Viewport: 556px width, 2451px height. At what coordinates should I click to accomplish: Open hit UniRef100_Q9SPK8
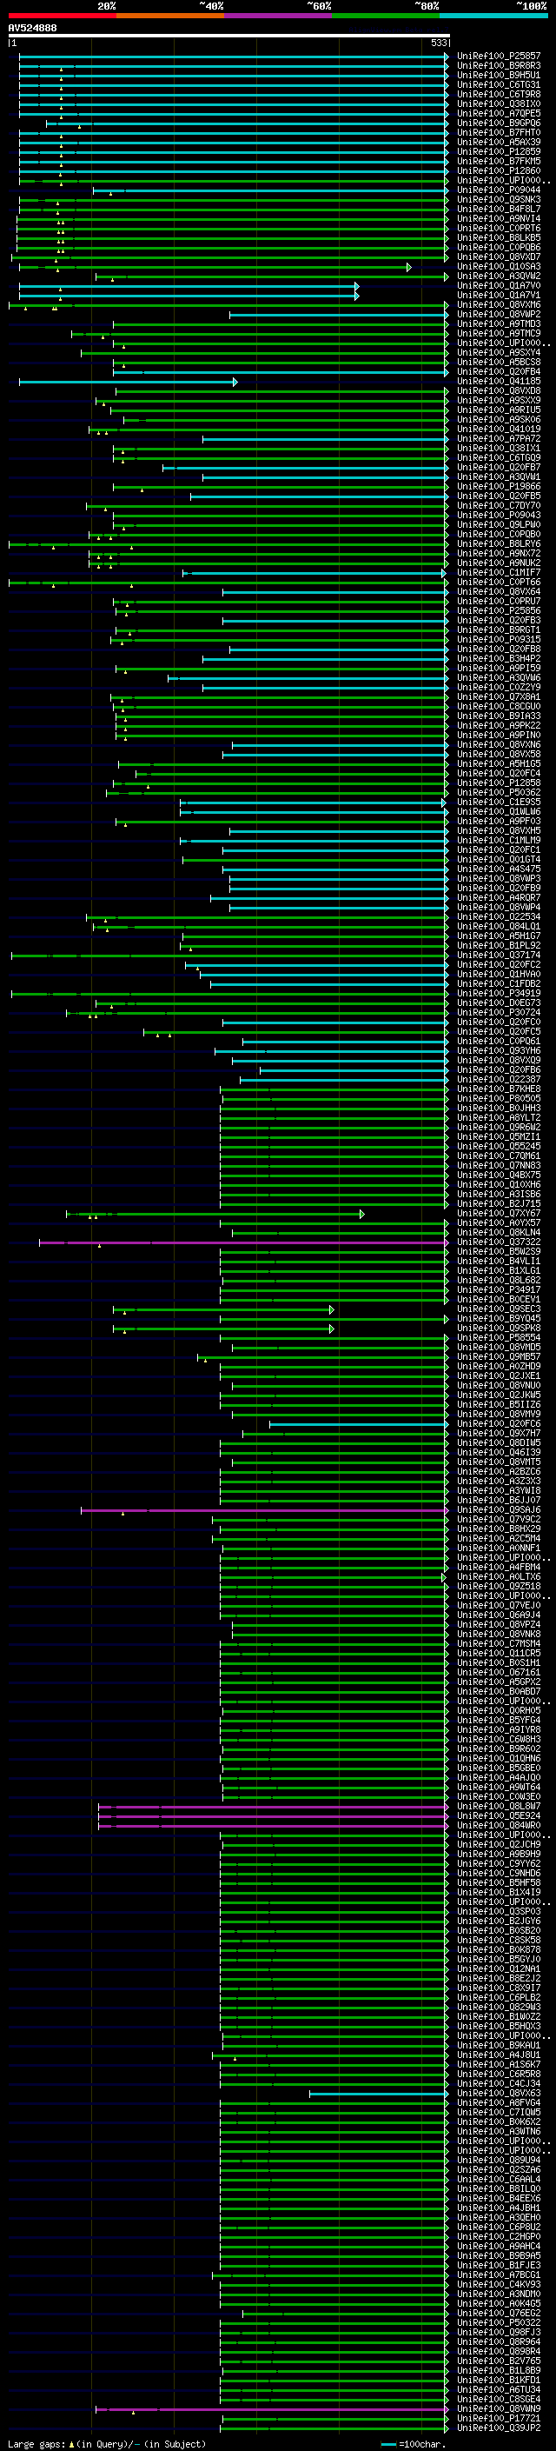tap(499, 1329)
